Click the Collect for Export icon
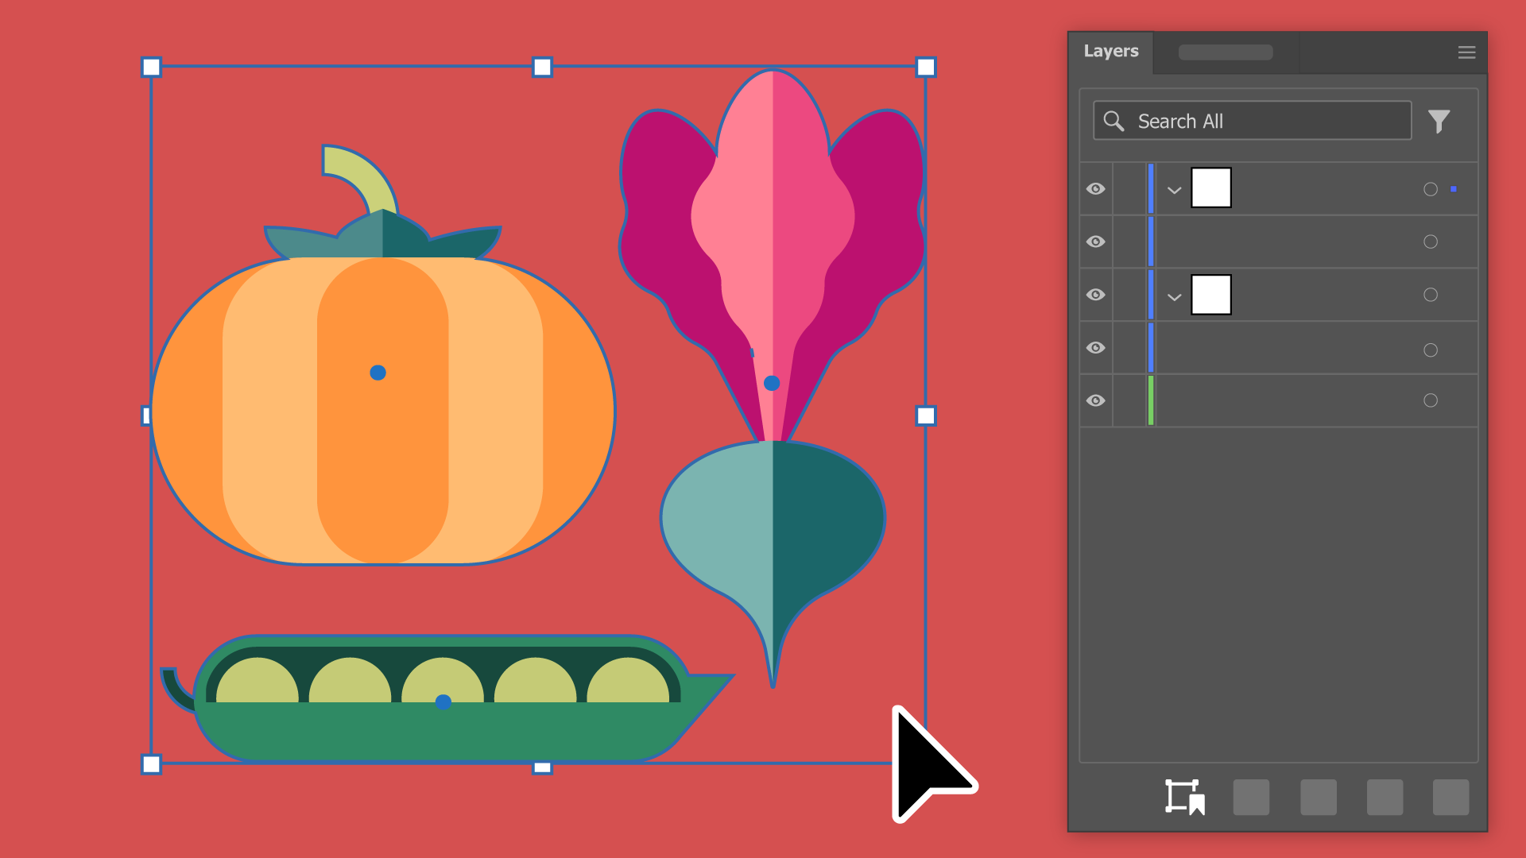This screenshot has height=858, width=1526. (1184, 797)
